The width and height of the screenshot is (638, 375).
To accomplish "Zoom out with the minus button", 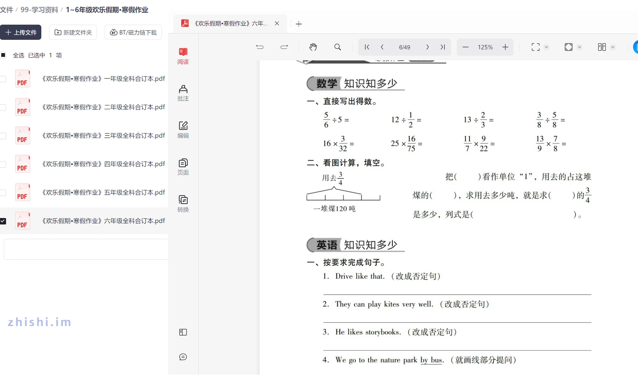I will coord(466,47).
